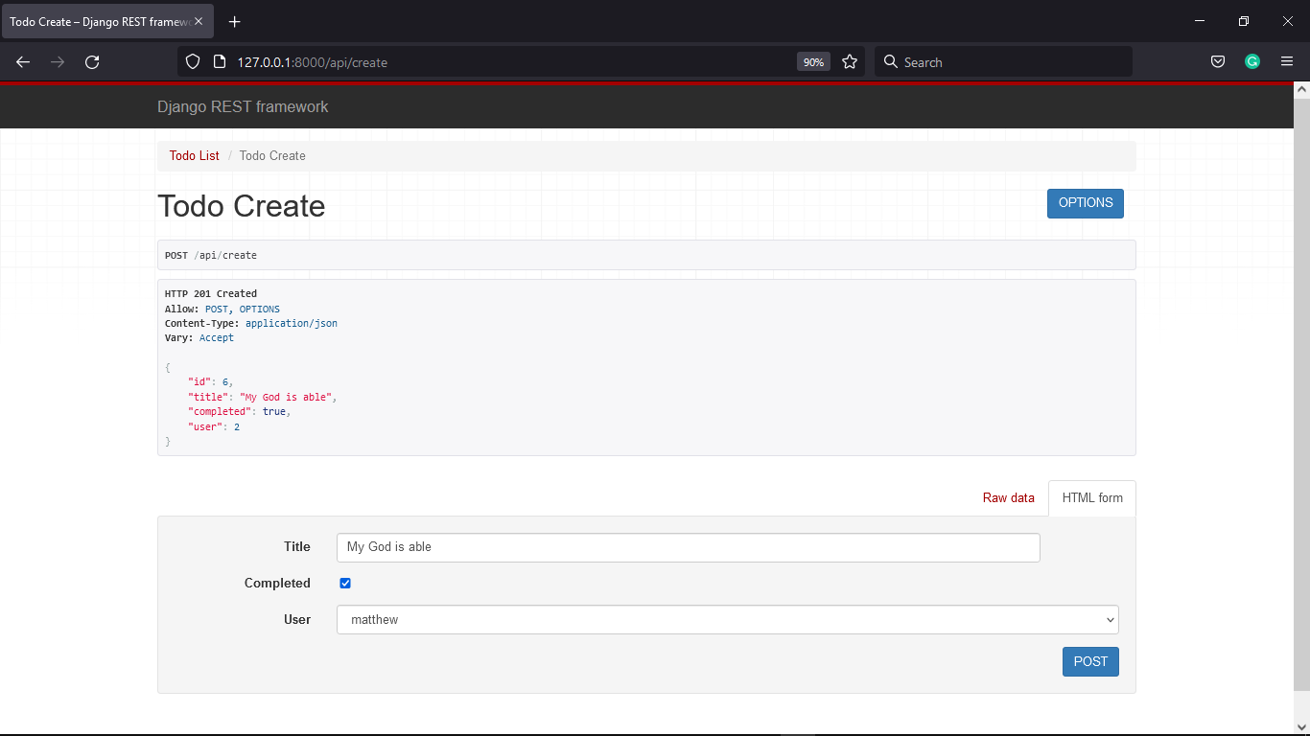1310x736 pixels.
Task: Open the Firefox hamburger menu
Action: click(1287, 62)
